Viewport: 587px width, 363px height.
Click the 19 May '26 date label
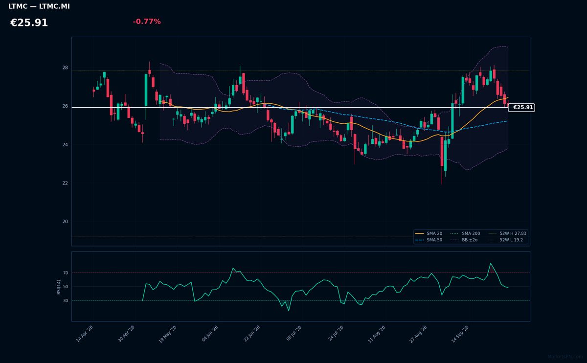click(168, 334)
